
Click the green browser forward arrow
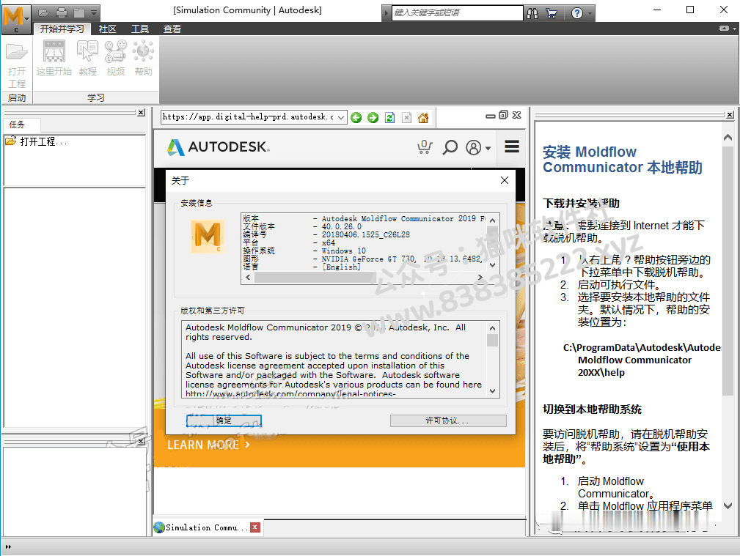point(373,117)
